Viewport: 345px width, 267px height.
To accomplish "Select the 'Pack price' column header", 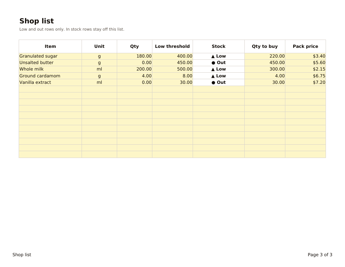I will point(305,46).
